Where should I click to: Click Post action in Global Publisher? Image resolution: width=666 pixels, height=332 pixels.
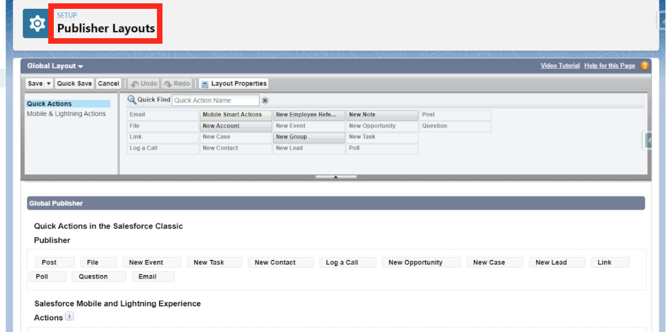point(54,263)
